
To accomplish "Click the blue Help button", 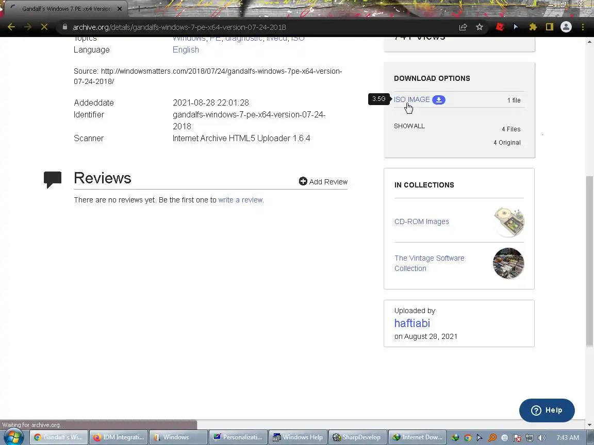I will [x=547, y=410].
